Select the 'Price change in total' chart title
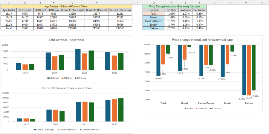269x134 pixels. [x=202, y=39]
